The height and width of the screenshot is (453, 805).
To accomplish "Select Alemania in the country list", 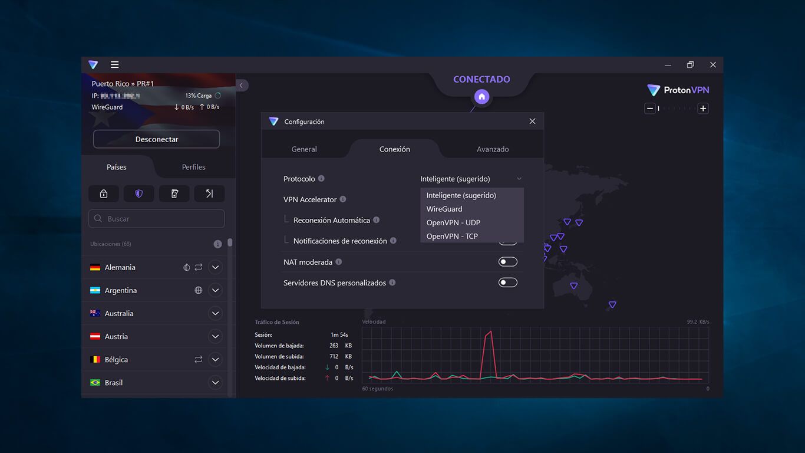I will pos(120,267).
